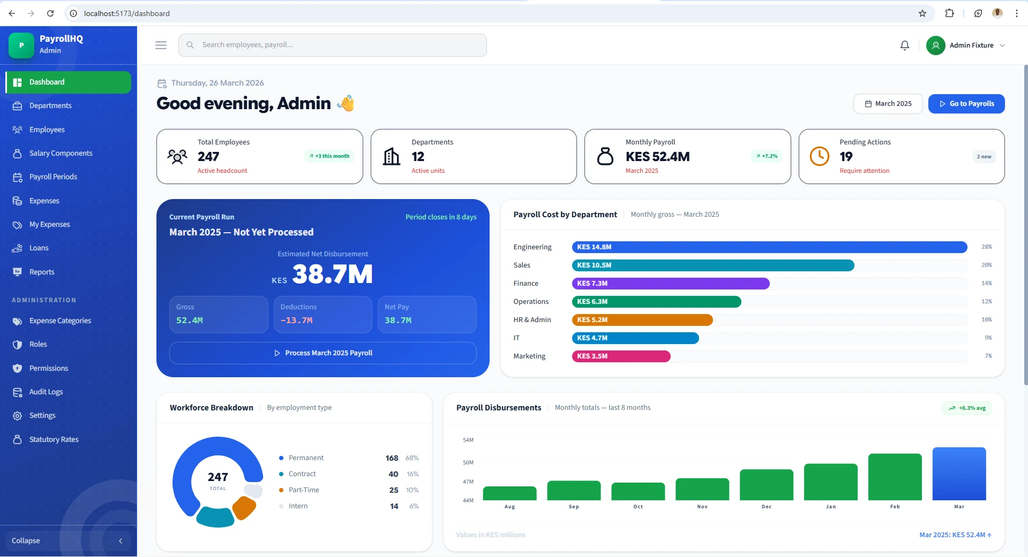Click the +8.3% avg trend badge

click(x=967, y=408)
